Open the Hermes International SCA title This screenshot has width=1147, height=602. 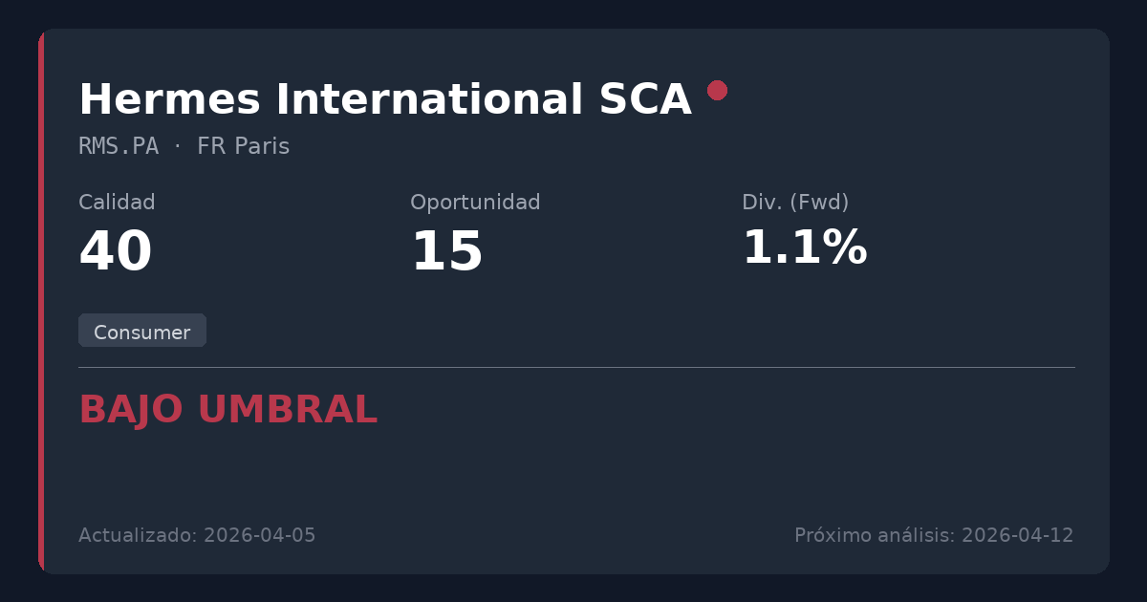click(384, 99)
